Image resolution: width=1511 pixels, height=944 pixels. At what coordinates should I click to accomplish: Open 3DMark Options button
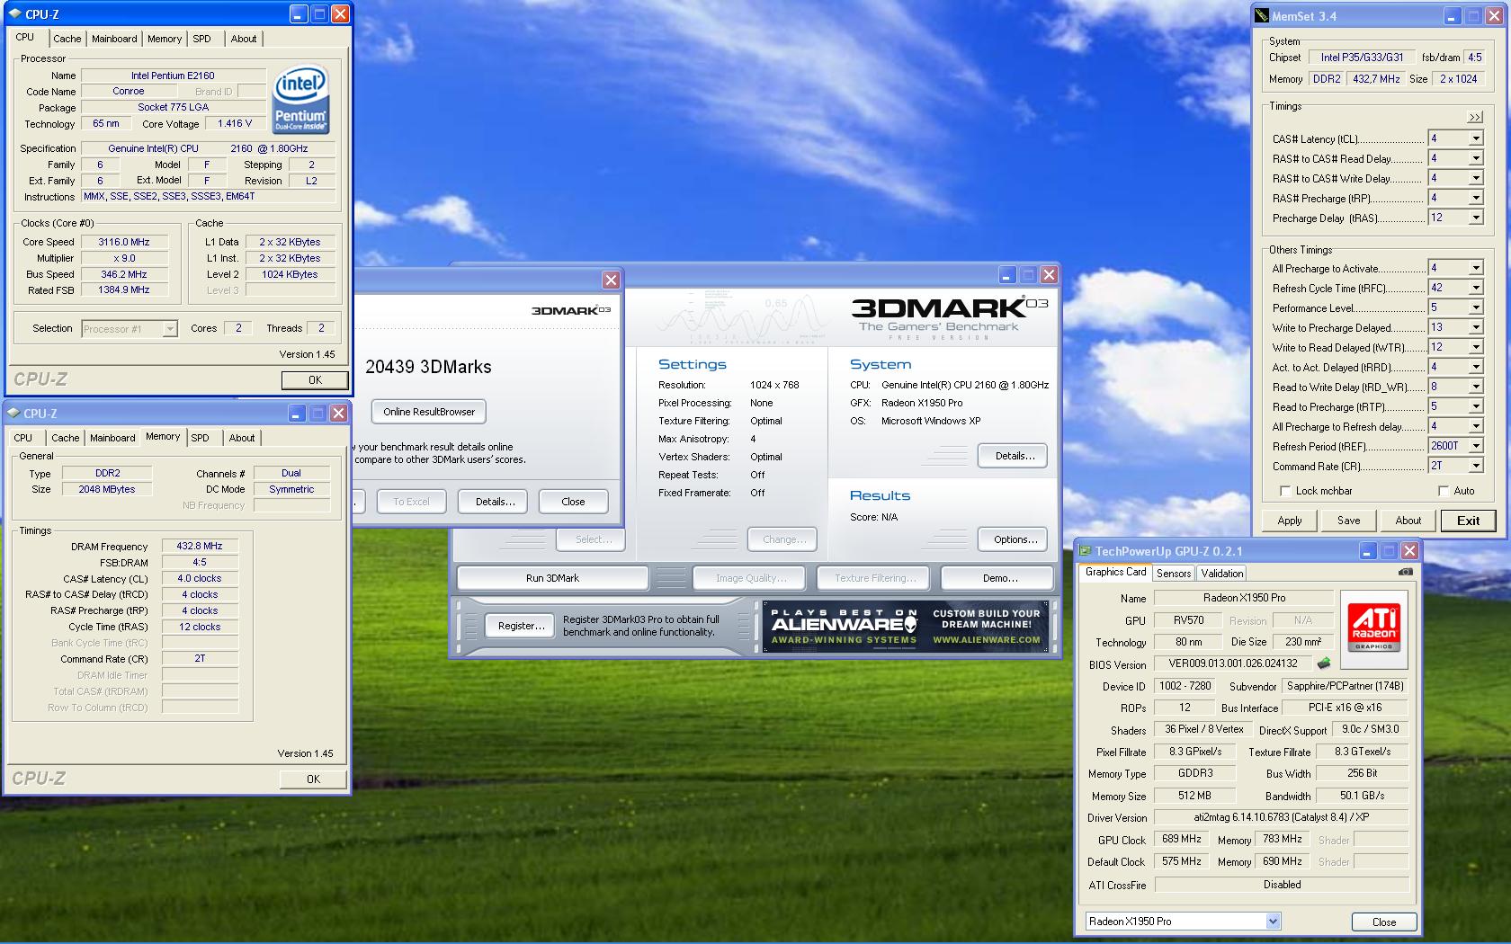(1015, 539)
